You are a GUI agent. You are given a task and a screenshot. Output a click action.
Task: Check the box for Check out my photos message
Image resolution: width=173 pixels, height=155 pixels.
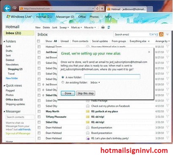tap(39, 106)
